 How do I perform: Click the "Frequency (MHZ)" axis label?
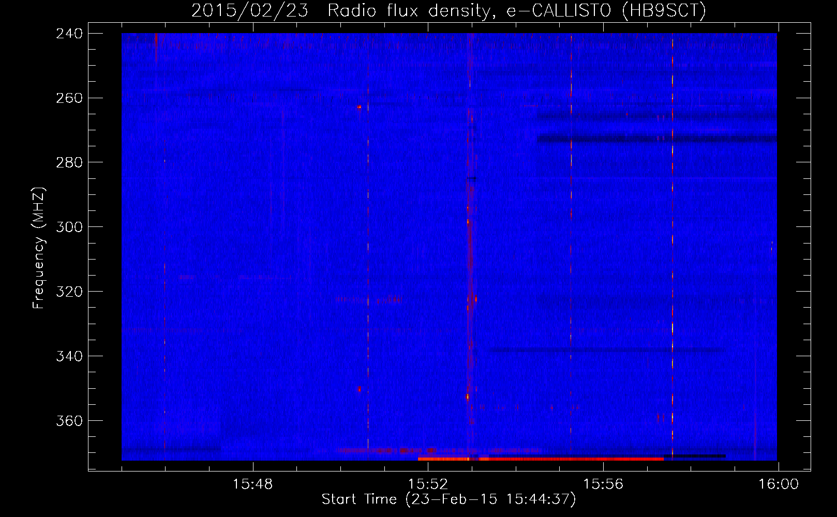pyautogui.click(x=39, y=248)
